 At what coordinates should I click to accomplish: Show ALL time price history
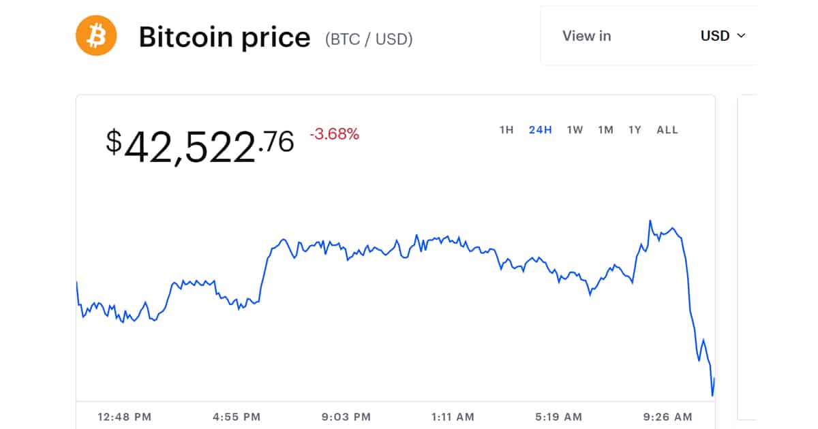click(667, 130)
